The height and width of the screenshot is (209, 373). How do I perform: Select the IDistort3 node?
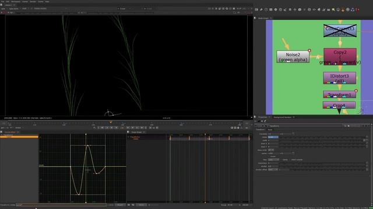339,78
